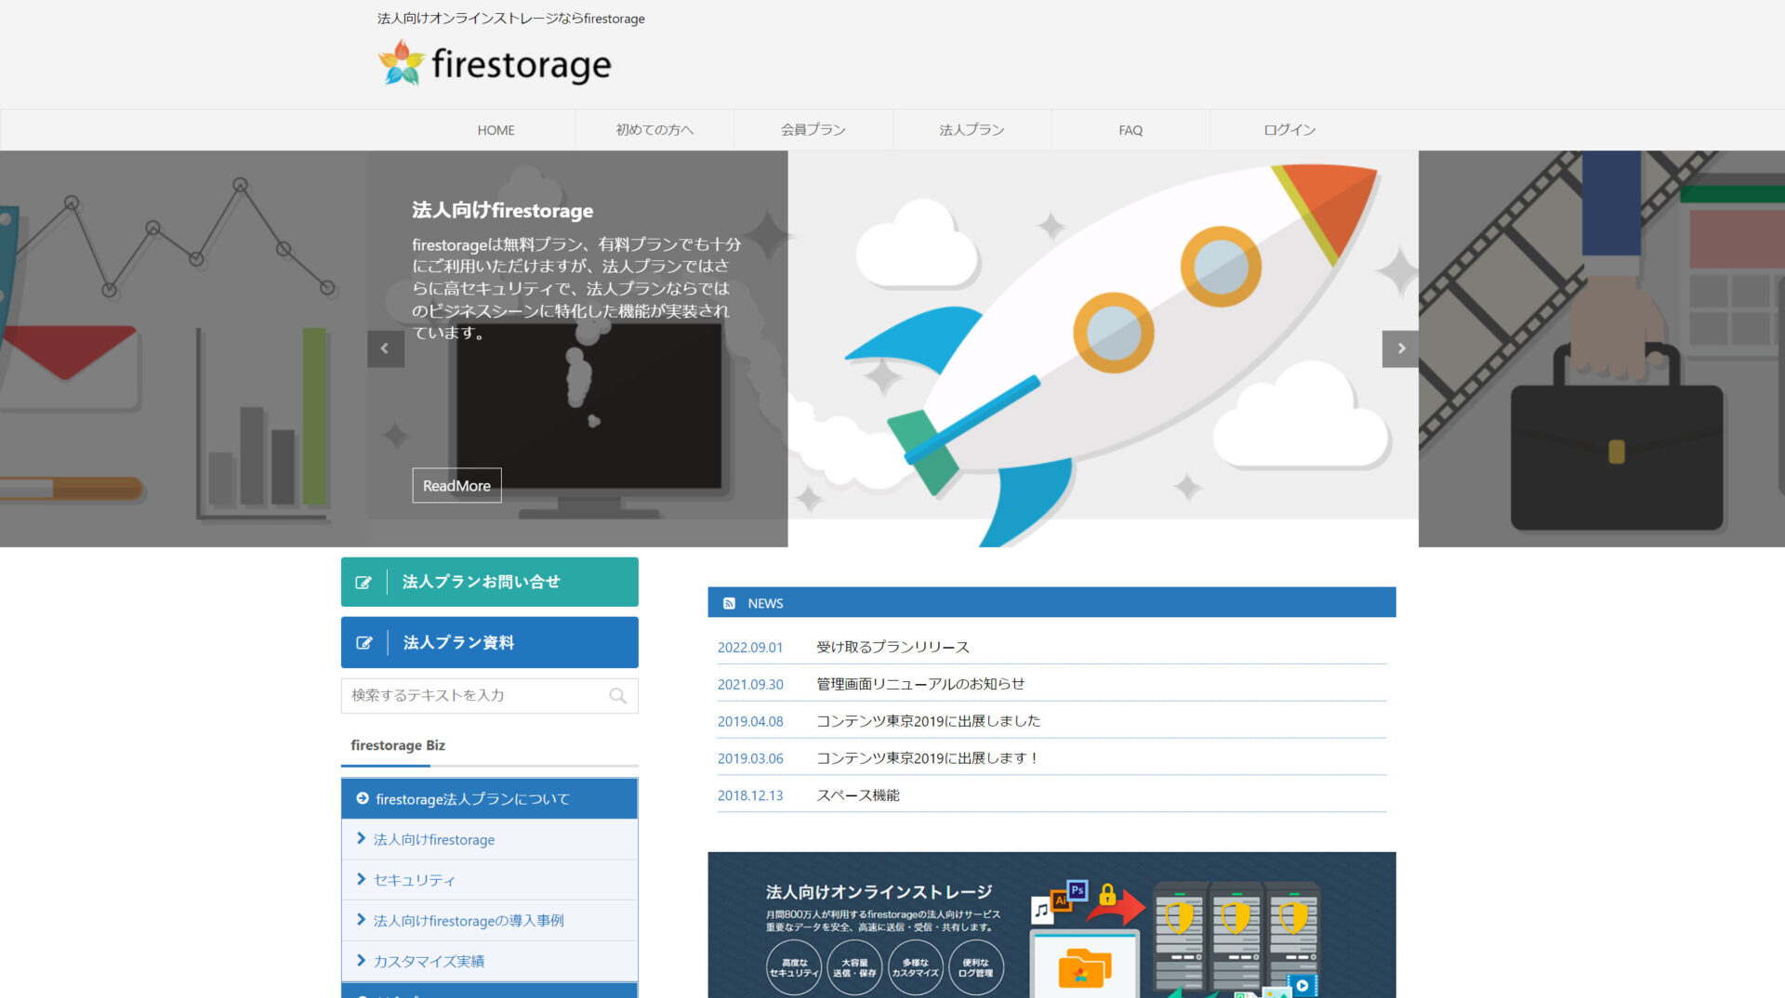The height and width of the screenshot is (998, 1785).
Task: Click pencil icon on 法人プランお問い合せ button
Action: click(x=364, y=581)
